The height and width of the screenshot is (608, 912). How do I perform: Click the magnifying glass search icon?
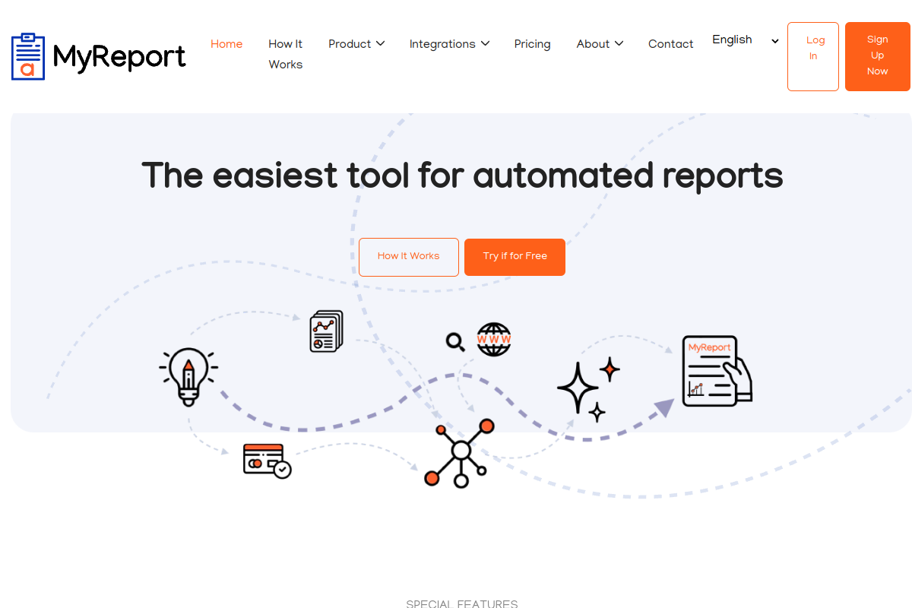(455, 342)
